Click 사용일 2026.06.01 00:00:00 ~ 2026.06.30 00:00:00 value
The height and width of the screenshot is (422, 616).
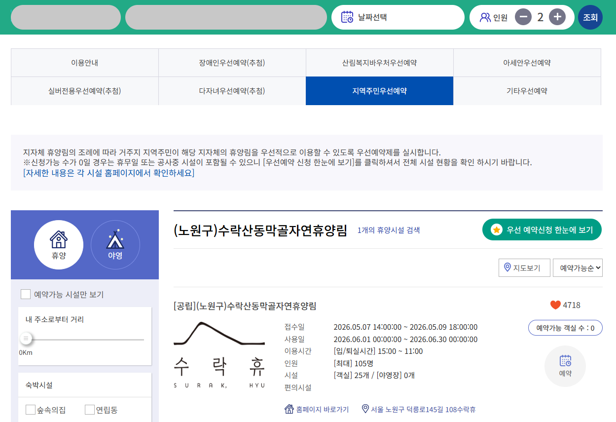[405, 339]
